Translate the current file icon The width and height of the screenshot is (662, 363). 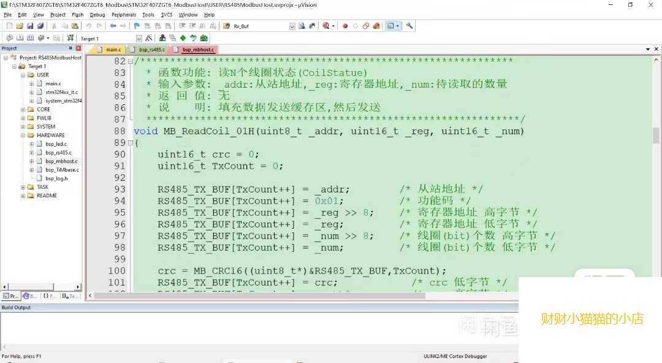[x=9, y=38]
